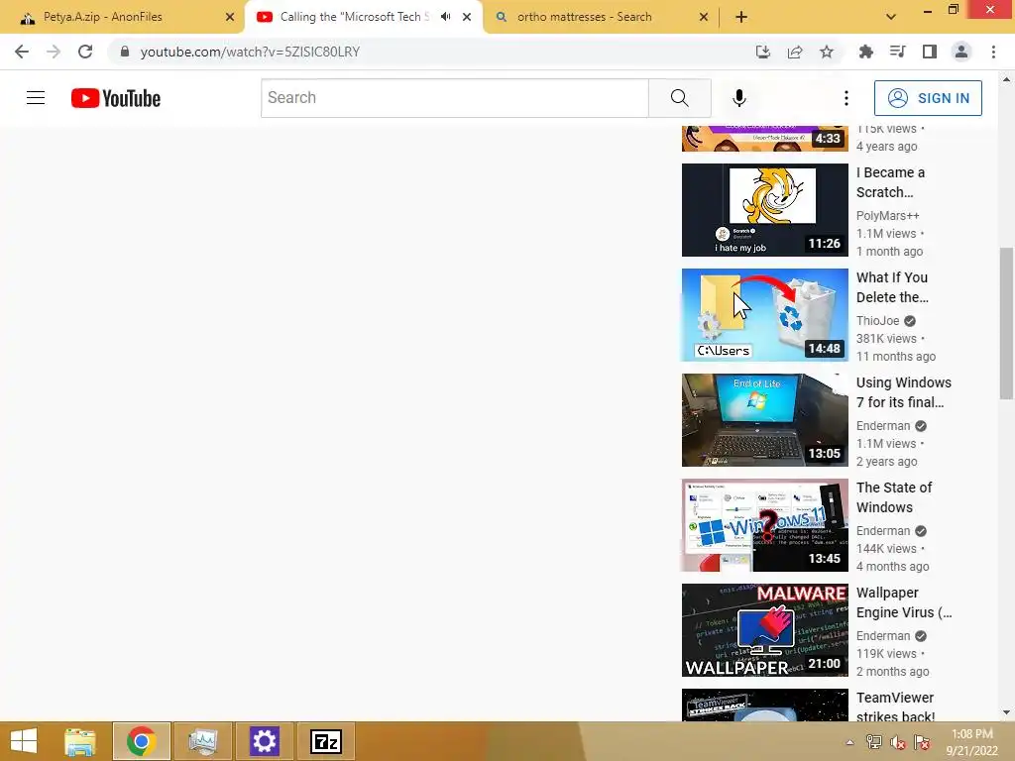Click the install app icon in address bar
Screen dimensions: 1015x761
pos(763,52)
